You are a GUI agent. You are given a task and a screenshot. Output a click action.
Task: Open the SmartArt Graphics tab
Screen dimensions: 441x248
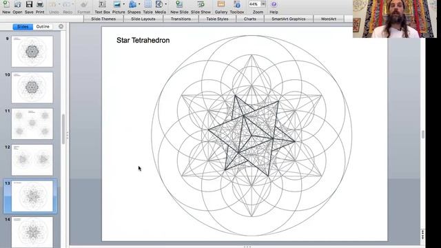point(289,19)
